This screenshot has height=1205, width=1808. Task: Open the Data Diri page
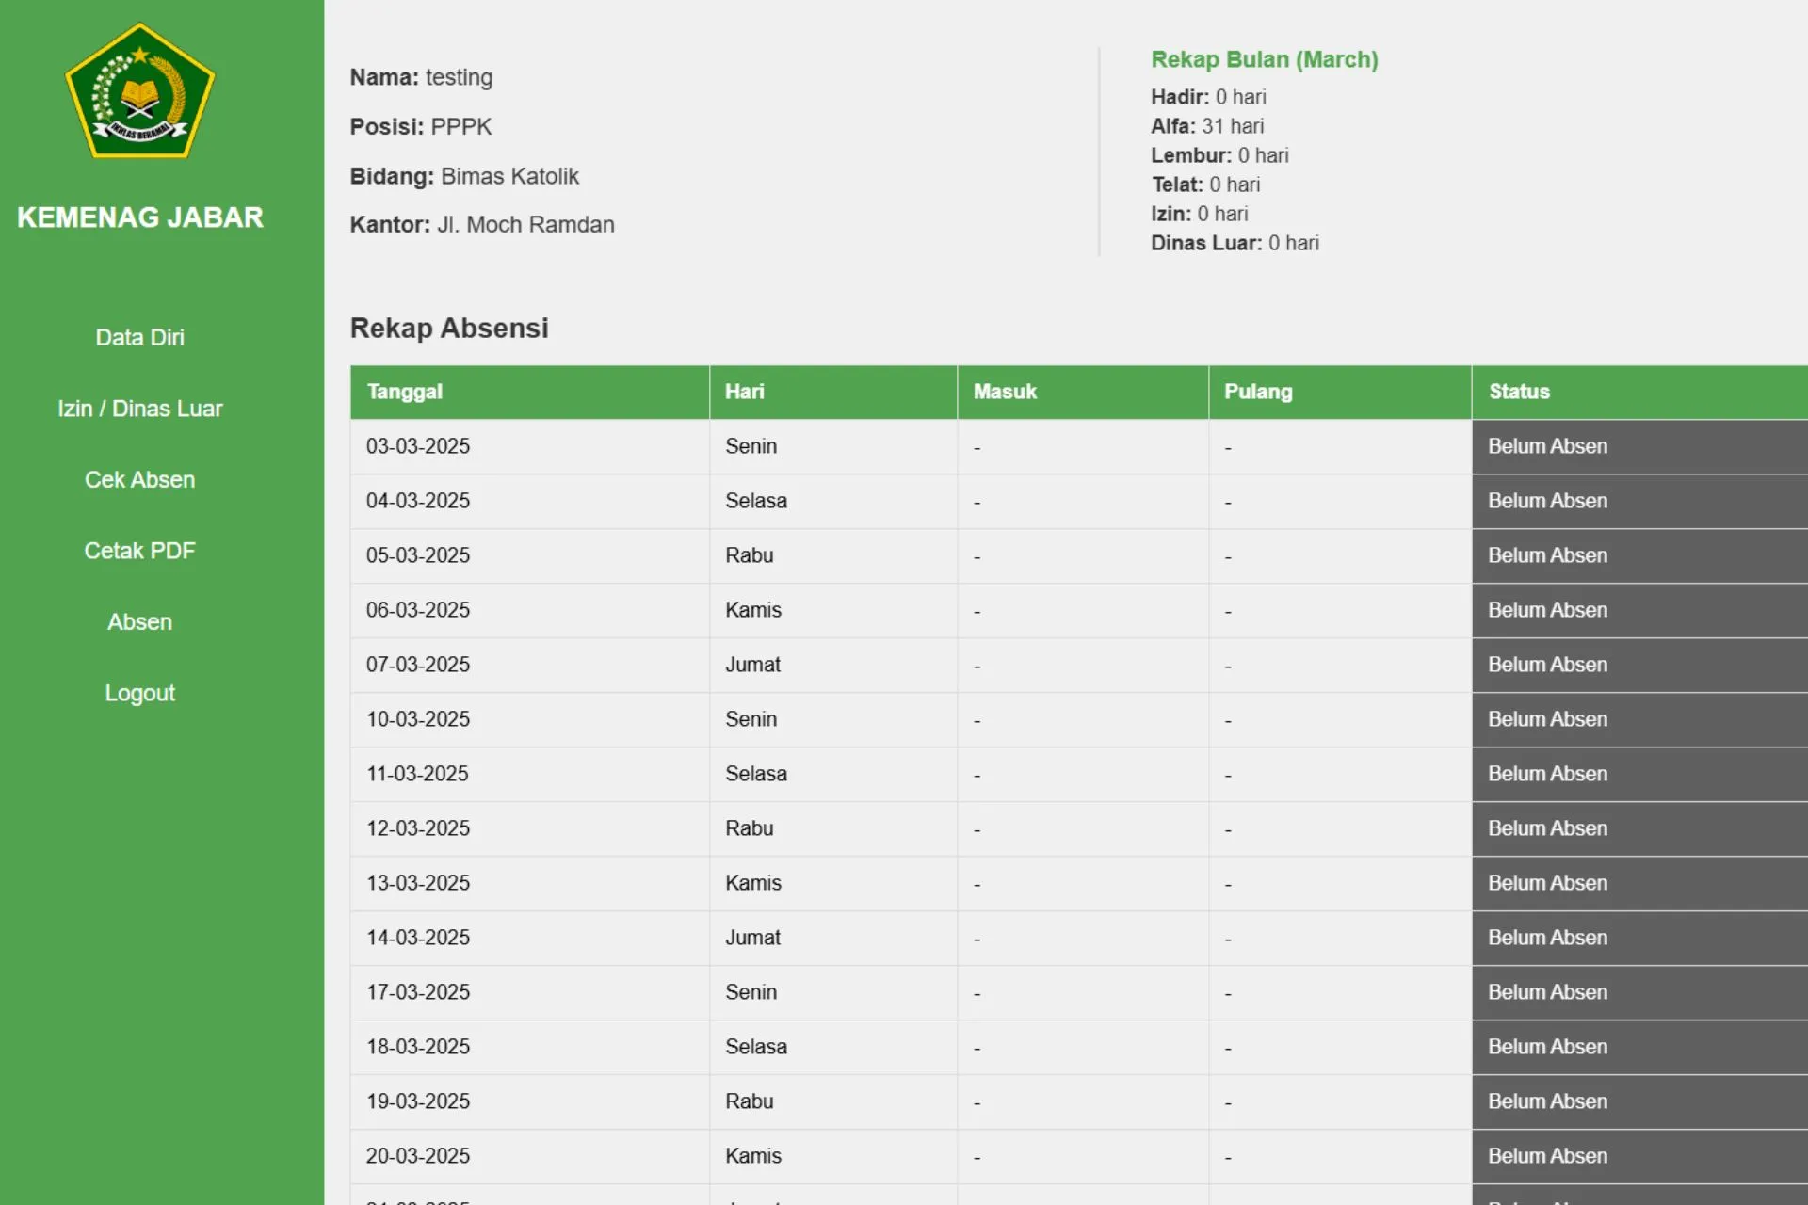point(140,337)
